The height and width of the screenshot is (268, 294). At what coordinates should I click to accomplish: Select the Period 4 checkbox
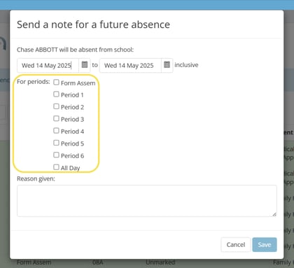coord(56,131)
